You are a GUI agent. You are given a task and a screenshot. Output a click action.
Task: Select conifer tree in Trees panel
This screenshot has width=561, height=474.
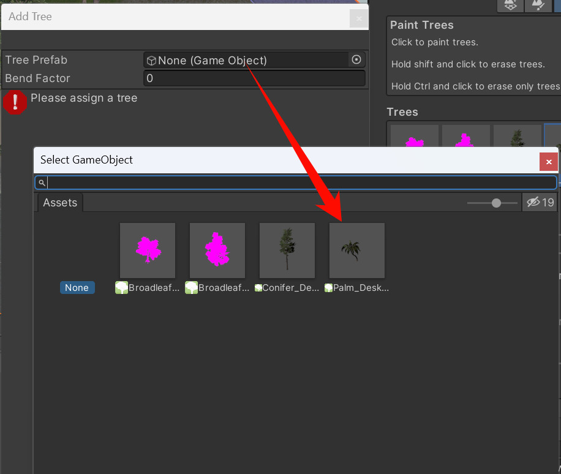pos(518,135)
